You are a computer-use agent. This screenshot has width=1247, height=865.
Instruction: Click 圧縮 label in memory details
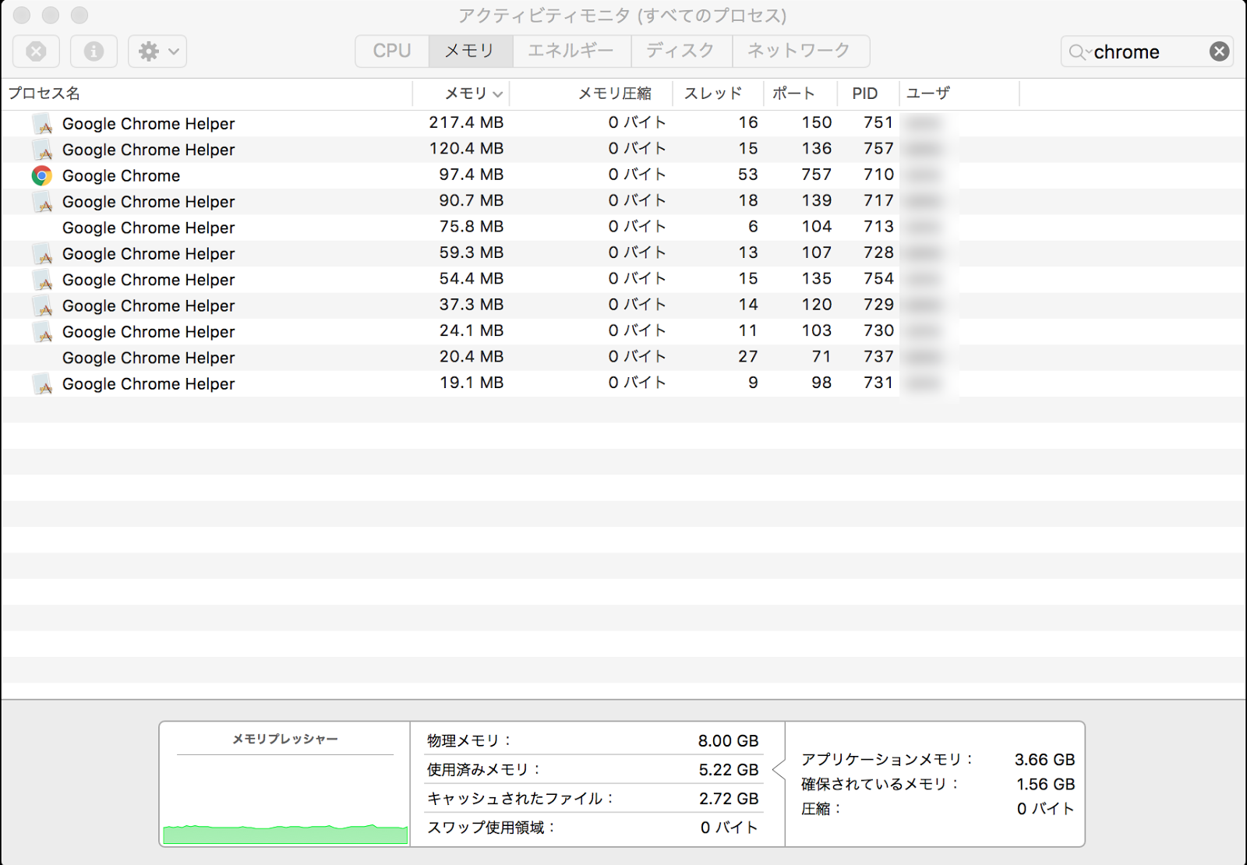(x=821, y=809)
